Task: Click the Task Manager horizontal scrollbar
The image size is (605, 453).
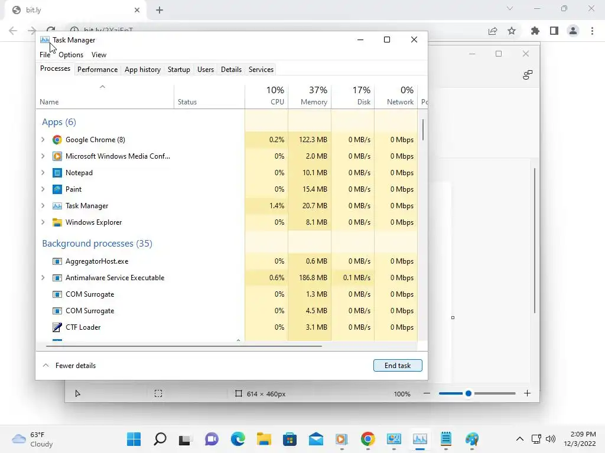Action: pyautogui.click(x=184, y=346)
